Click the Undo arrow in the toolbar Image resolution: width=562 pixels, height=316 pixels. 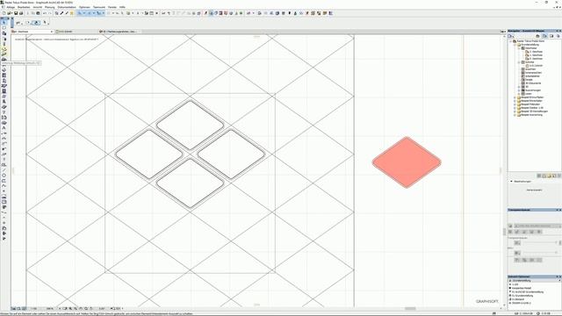point(44,13)
